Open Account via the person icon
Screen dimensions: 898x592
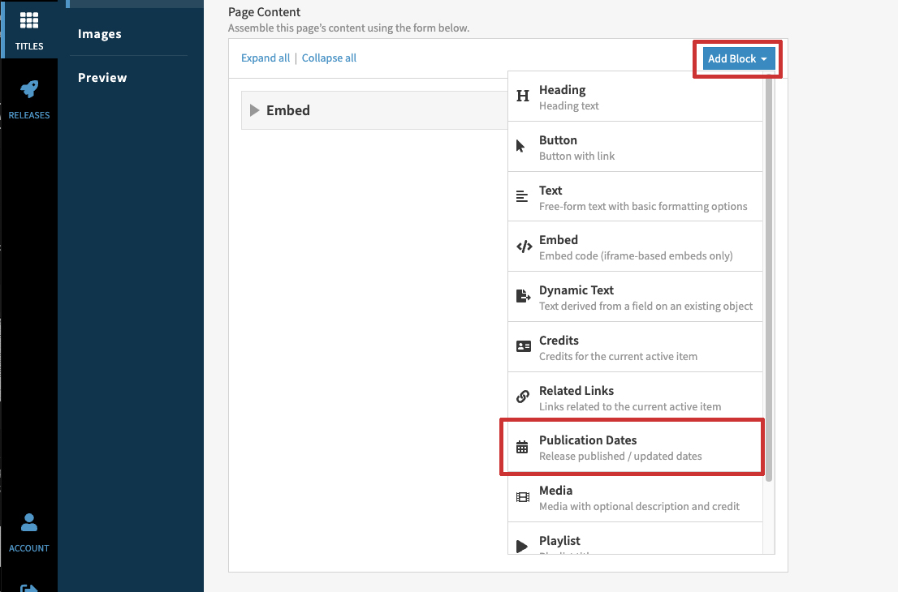(x=29, y=522)
